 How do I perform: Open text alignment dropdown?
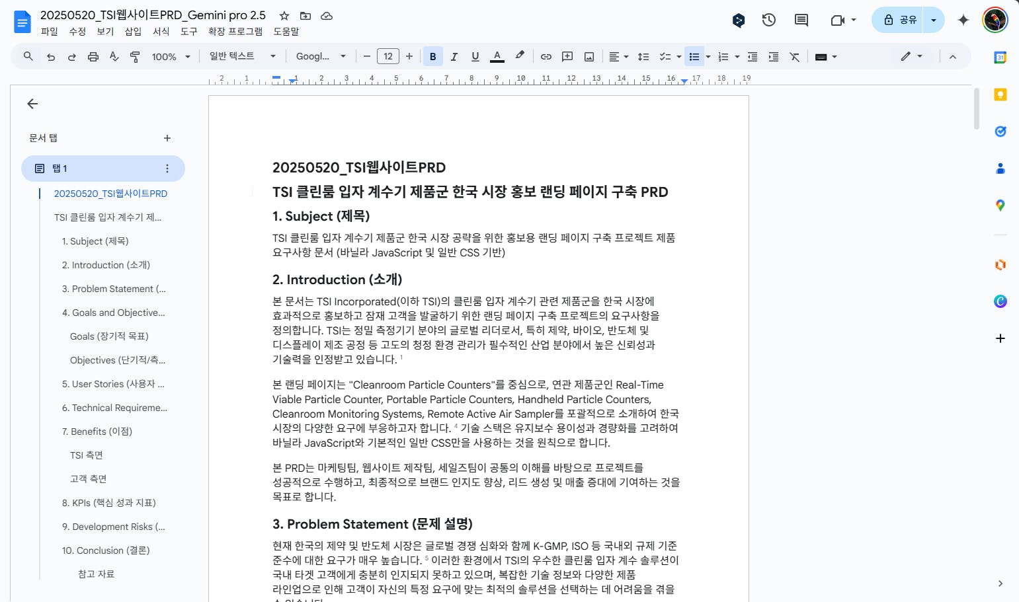click(x=618, y=57)
